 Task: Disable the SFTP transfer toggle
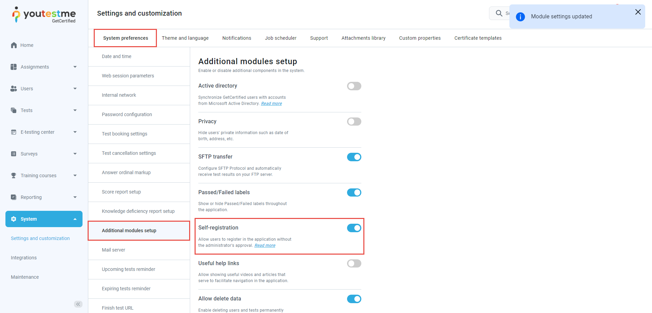pos(354,157)
